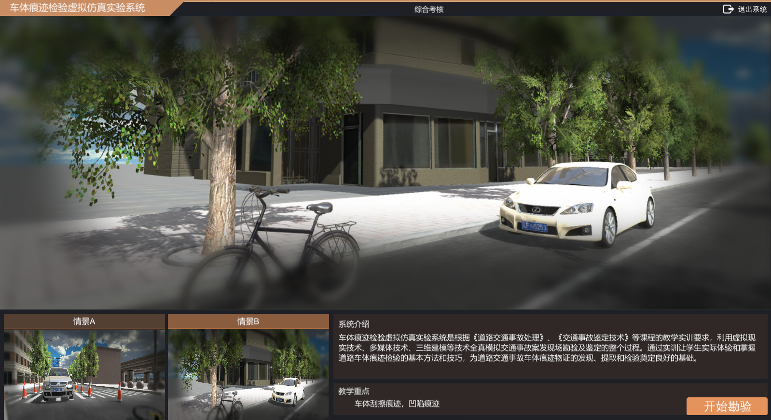This screenshot has height=420, width=771.
Task: Click the 车体刮擦痕迹，凹陷痕迹 text line
Action: (x=397, y=404)
